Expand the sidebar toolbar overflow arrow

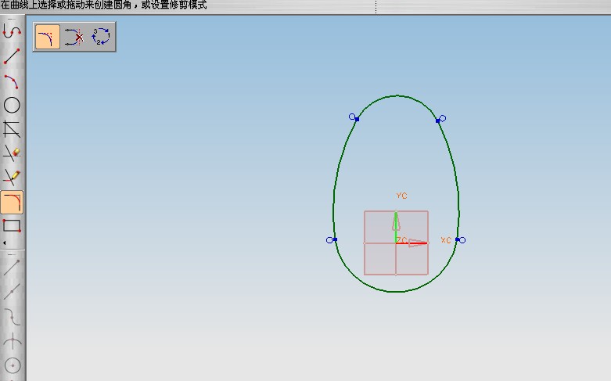click(x=4, y=243)
